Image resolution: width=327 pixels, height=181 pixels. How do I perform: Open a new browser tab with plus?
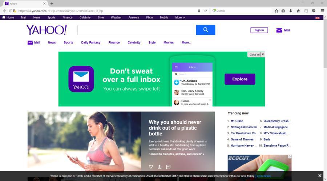click(52, 3)
